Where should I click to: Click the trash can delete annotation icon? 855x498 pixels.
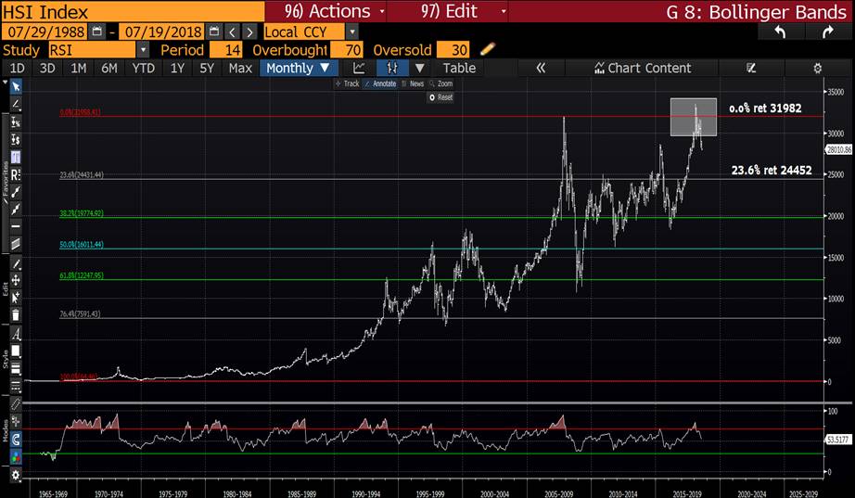coord(16,314)
